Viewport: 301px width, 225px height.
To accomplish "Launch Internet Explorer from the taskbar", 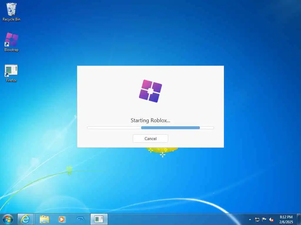I will click(x=25, y=219).
